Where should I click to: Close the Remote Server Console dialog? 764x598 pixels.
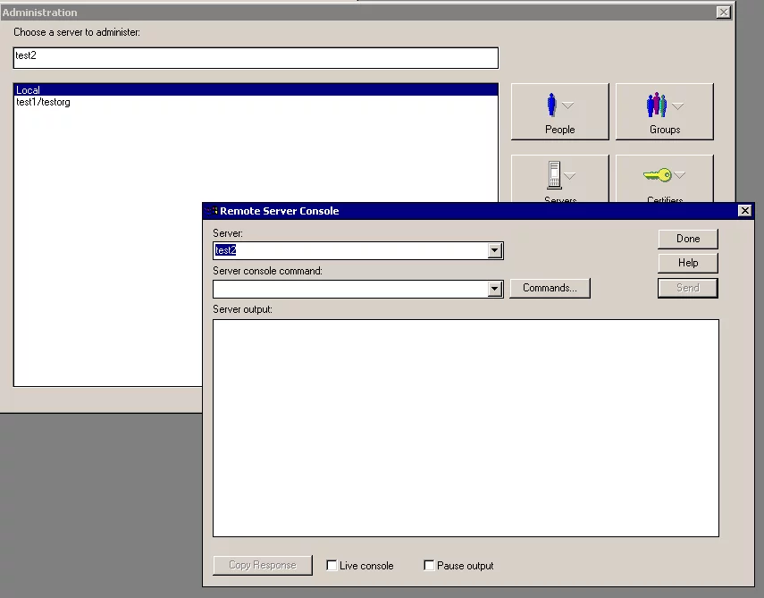pyautogui.click(x=743, y=211)
